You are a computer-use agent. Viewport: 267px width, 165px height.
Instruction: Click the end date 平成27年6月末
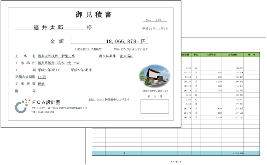[81, 70]
